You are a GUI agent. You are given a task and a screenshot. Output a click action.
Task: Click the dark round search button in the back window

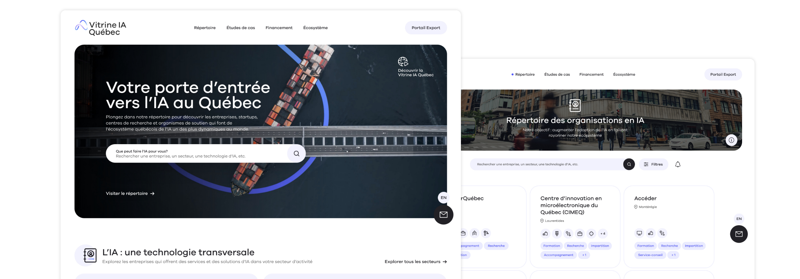tap(629, 164)
